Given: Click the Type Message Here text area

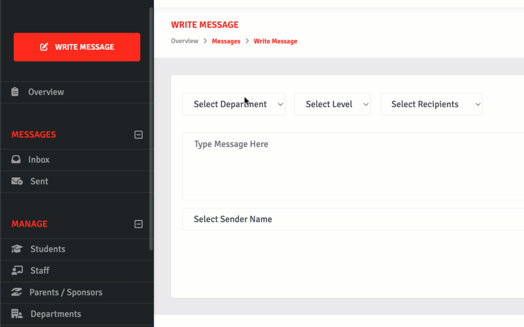Looking at the screenshot, I should [x=353, y=167].
